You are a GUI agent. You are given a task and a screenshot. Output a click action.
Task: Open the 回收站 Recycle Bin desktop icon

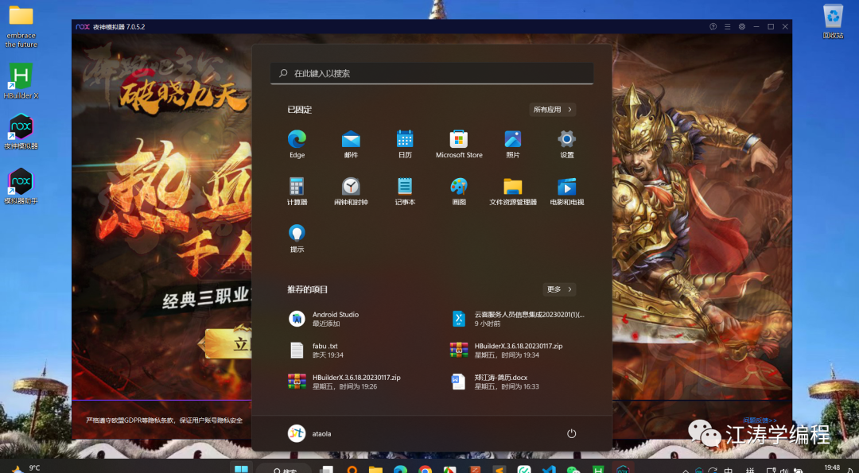pos(832,17)
